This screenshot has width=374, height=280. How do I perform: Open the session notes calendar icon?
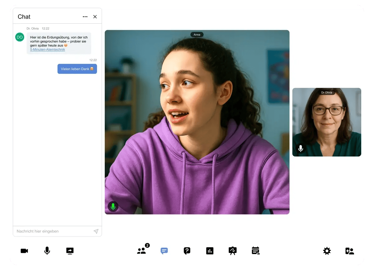pyautogui.click(x=256, y=251)
